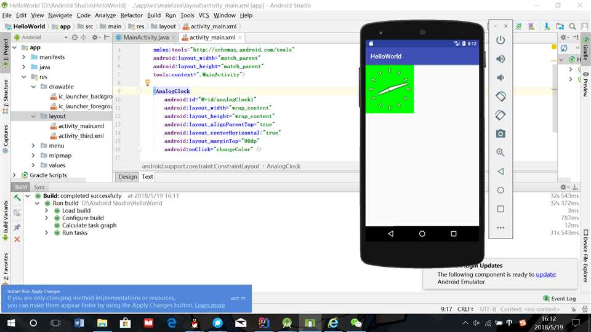The height and width of the screenshot is (332, 591).
Task: Open the Refactor menu
Action: point(131,15)
